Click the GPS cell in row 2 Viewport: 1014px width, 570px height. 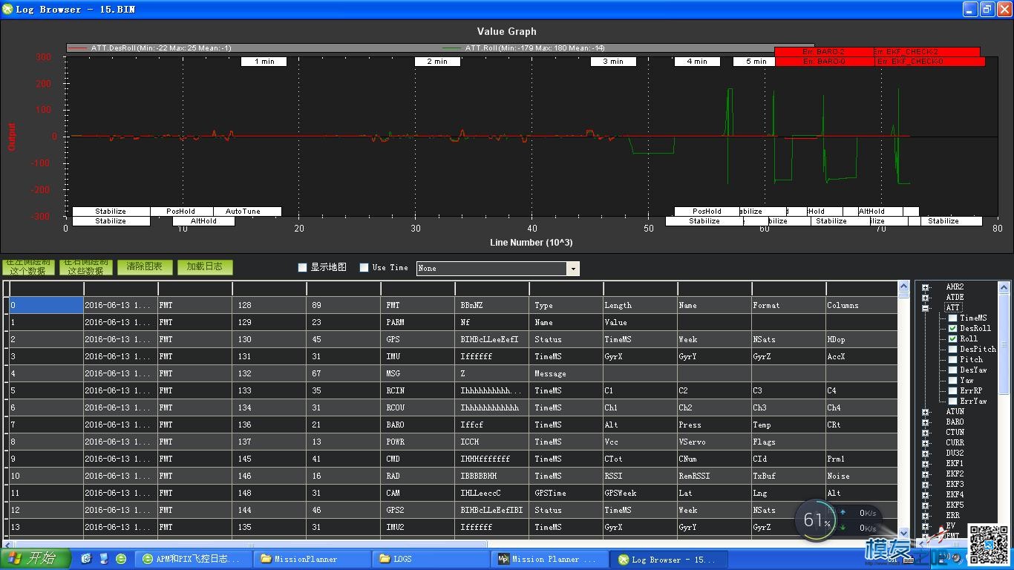pyautogui.click(x=417, y=339)
